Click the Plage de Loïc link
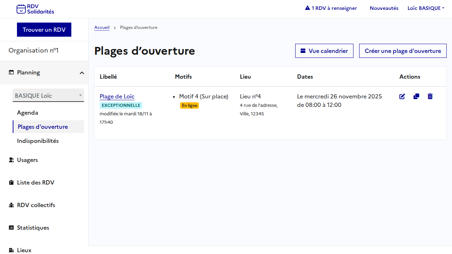 tap(117, 96)
